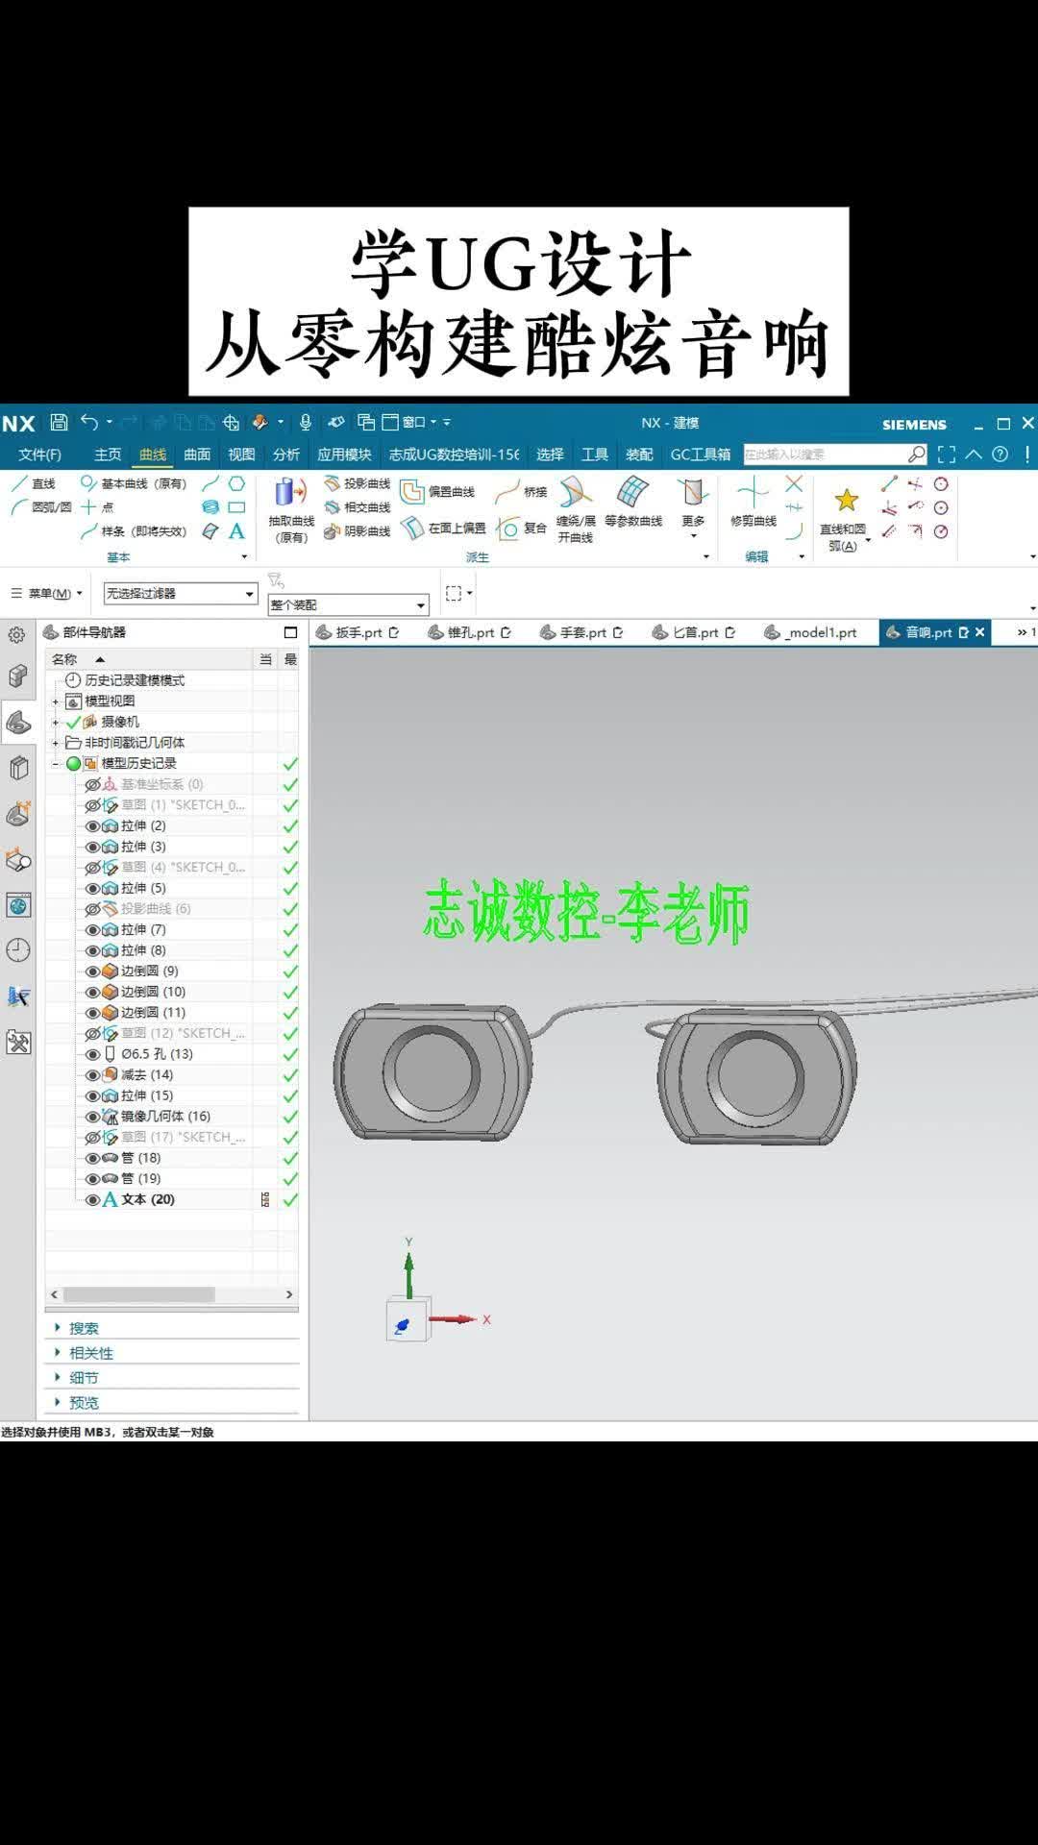Expand the 搜索 section

[x=84, y=1328]
